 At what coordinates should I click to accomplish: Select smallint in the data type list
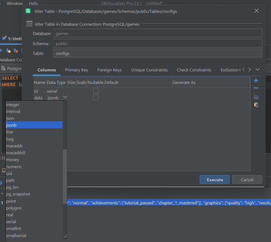34,229
